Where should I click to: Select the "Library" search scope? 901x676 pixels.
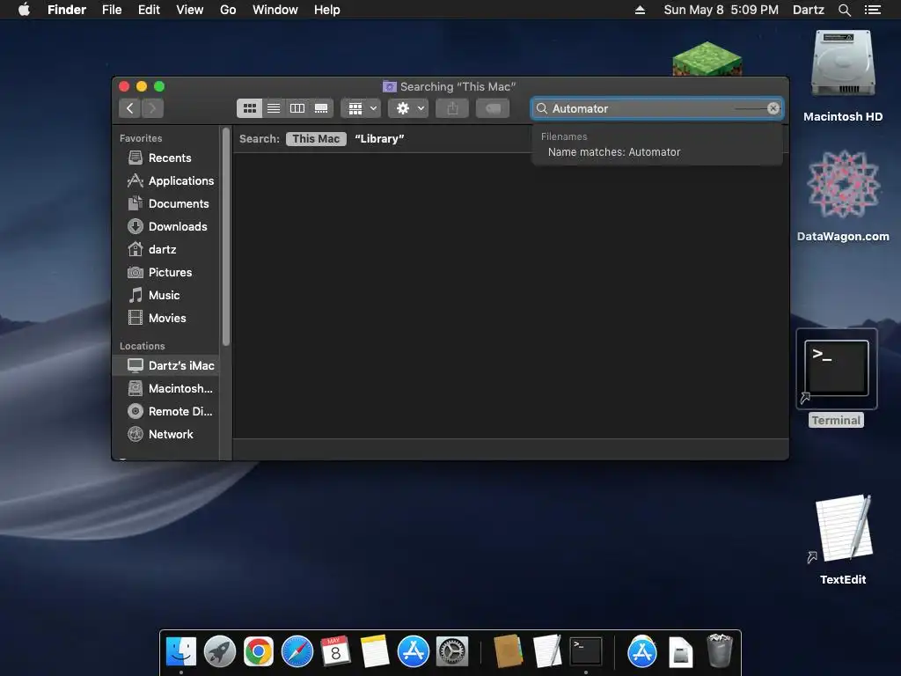tap(379, 138)
